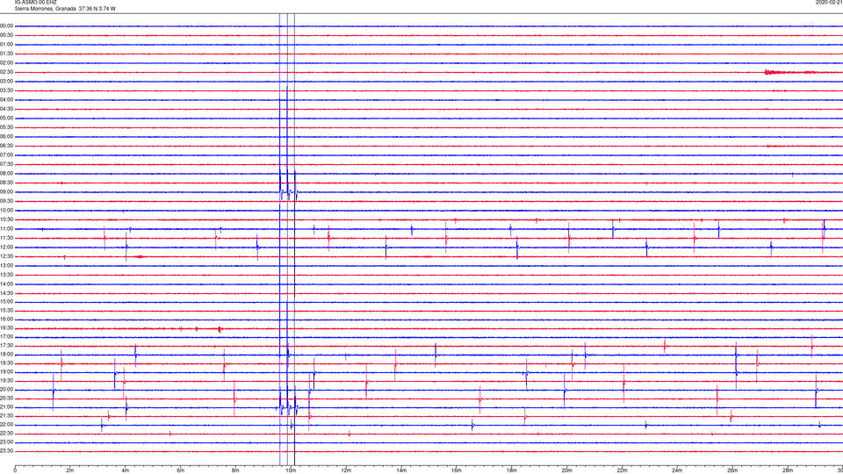Click the 00:30 row time label
Viewport: 843px width, 474px height.
click(7, 35)
